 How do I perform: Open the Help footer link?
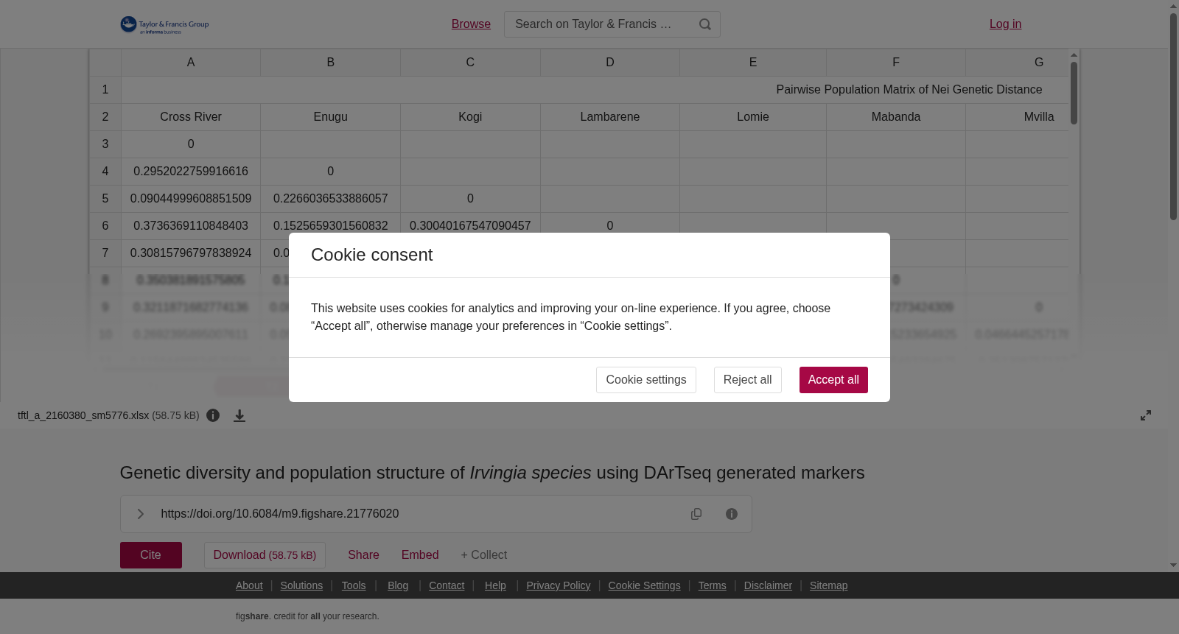(x=495, y=585)
